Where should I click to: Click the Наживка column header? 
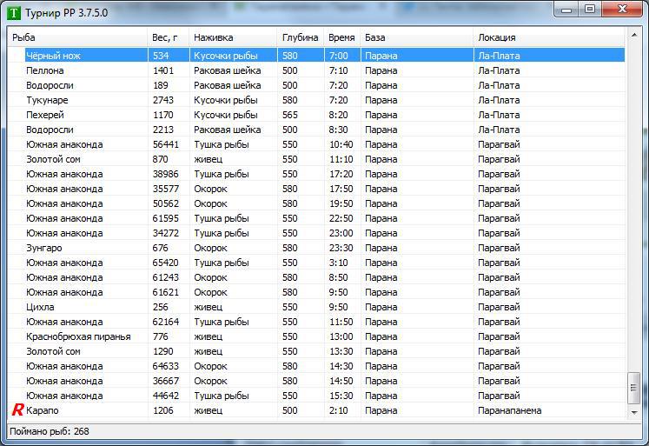click(233, 37)
